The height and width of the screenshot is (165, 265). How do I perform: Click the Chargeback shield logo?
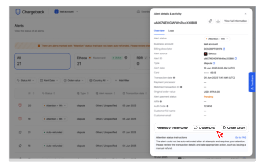(18, 12)
